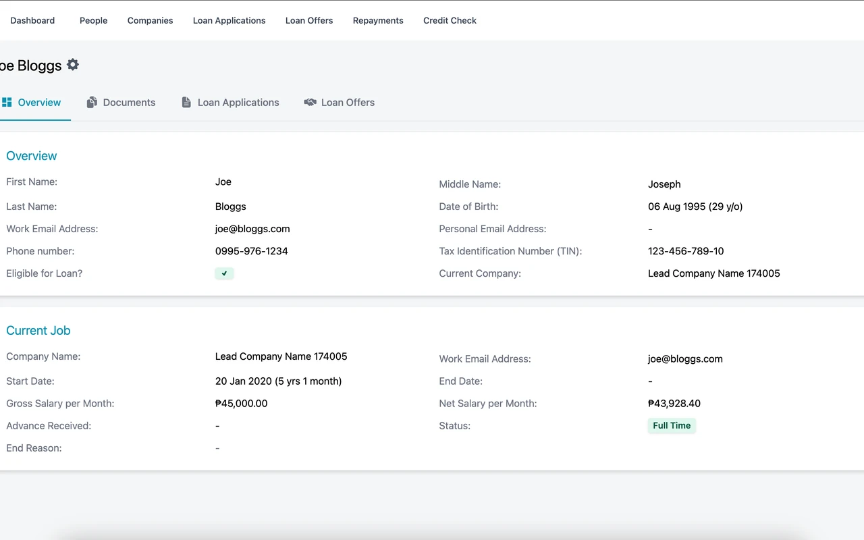
Task: Click the net salary ₱43,928.40
Action: click(x=674, y=404)
